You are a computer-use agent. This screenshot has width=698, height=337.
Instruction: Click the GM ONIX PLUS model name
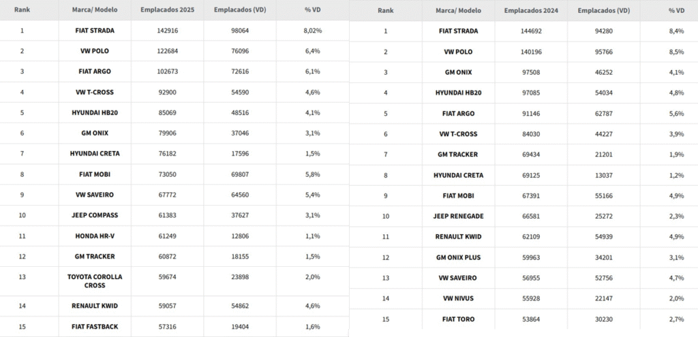(x=459, y=257)
